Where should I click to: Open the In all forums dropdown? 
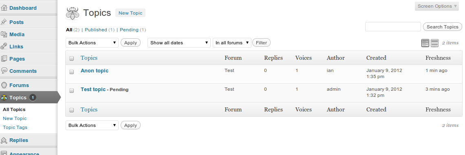point(232,43)
